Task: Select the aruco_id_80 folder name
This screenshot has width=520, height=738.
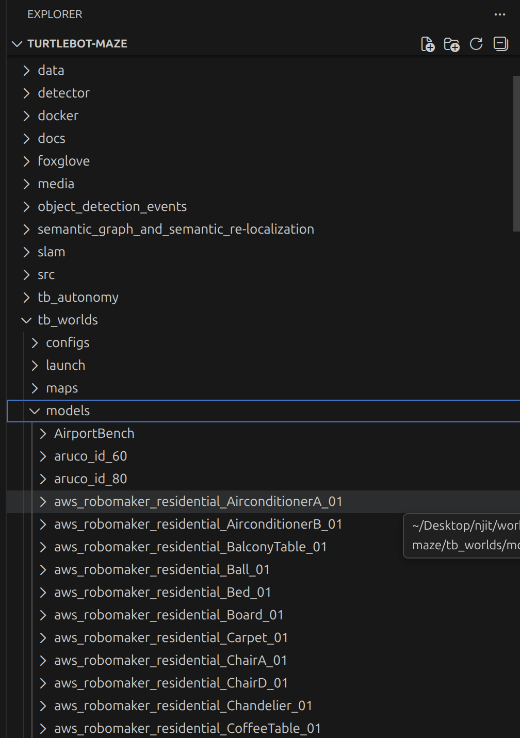Action: coord(90,479)
